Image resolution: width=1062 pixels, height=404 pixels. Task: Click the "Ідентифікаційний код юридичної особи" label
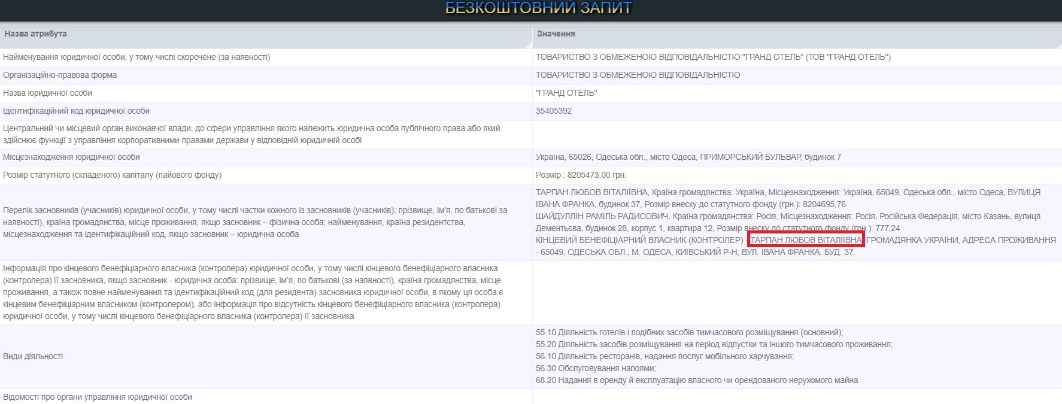pyautogui.click(x=76, y=111)
